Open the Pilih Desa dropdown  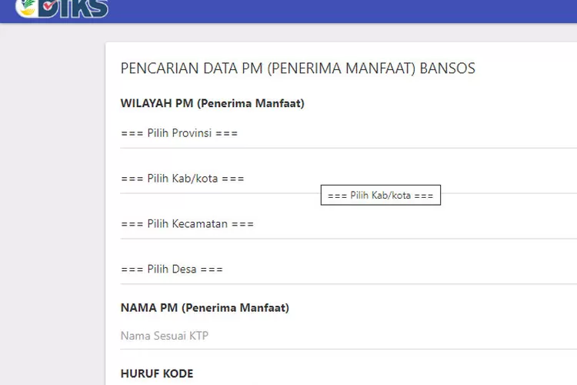349,269
